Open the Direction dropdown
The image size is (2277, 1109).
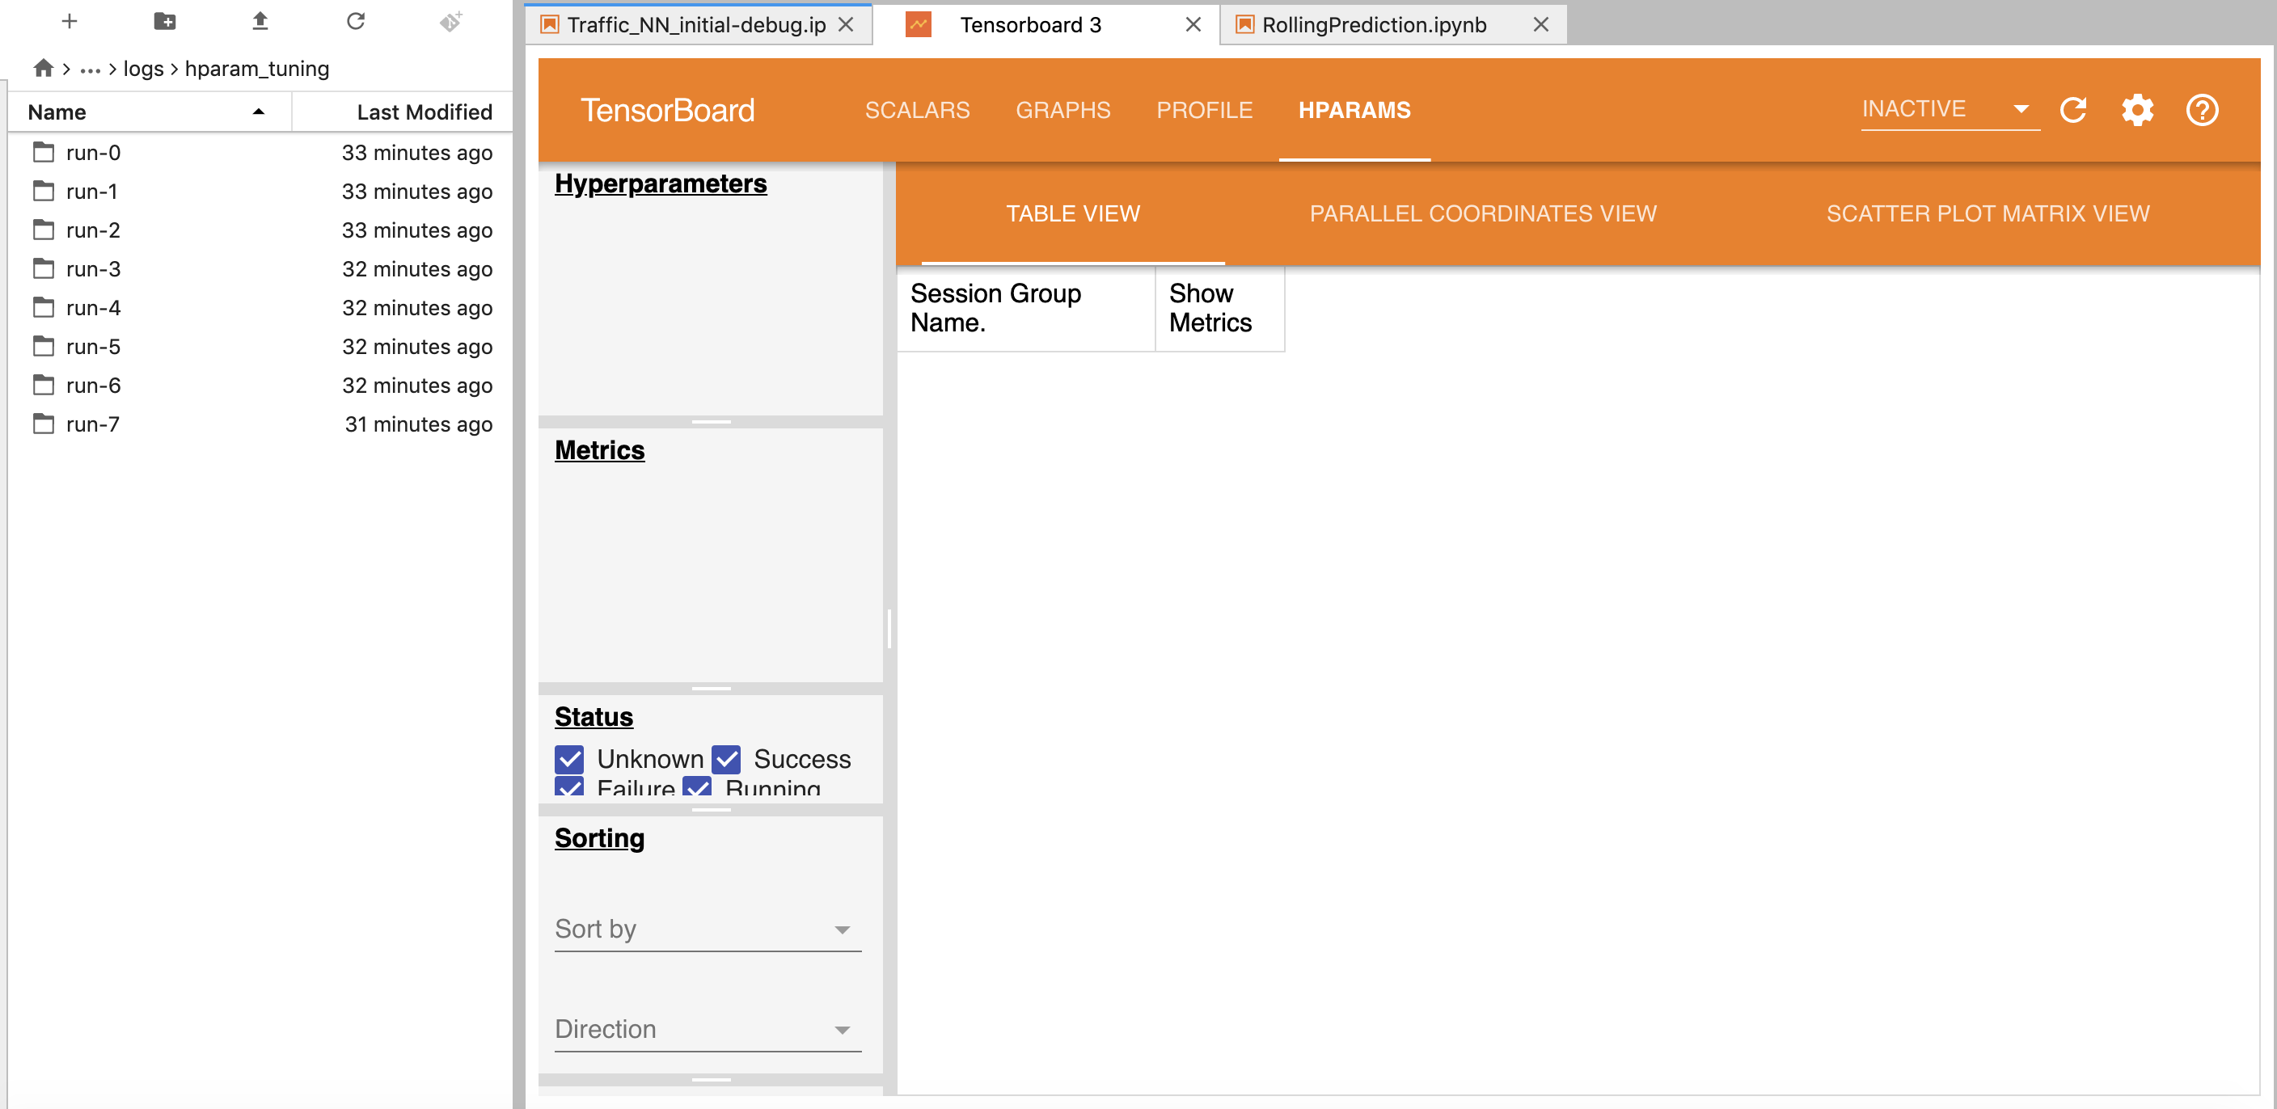[842, 1029]
